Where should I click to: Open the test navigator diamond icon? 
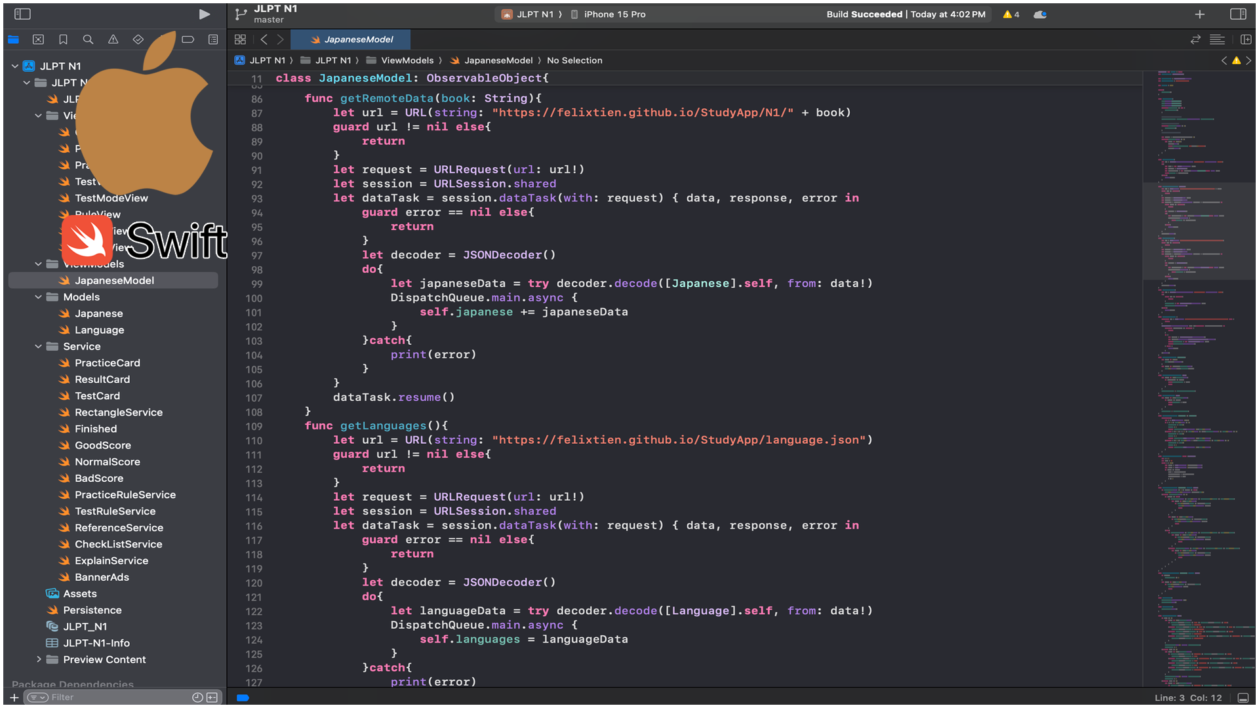pyautogui.click(x=138, y=39)
